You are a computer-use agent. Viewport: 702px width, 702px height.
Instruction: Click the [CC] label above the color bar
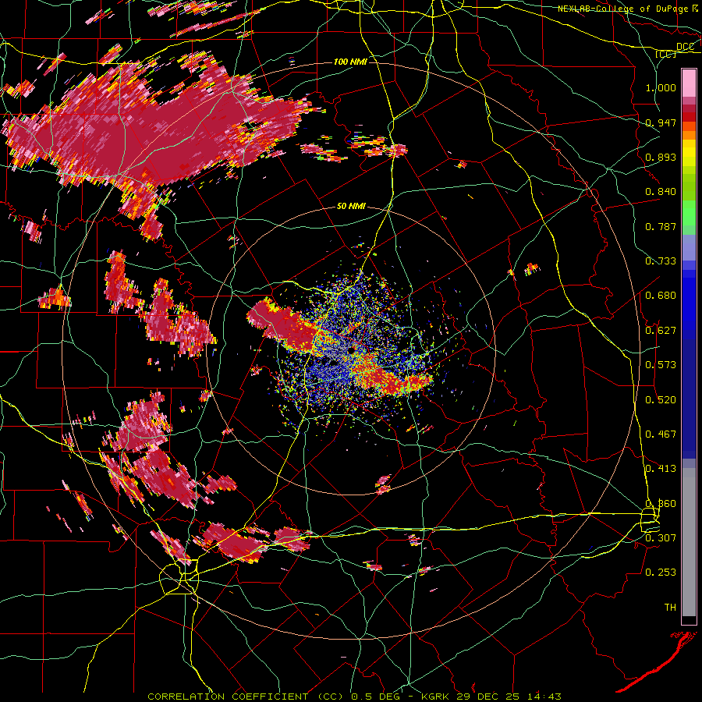(665, 54)
